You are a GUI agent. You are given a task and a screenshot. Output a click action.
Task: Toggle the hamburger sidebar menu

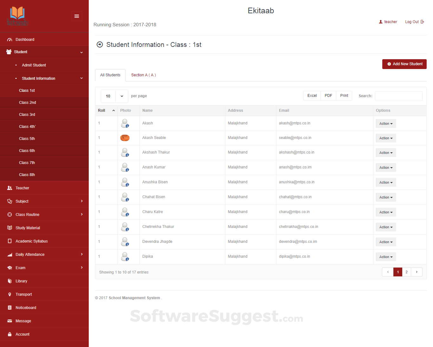77,16
